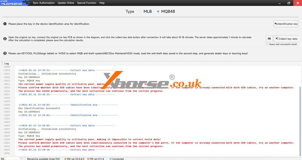302x160 pixels.
Task: Click the step 2 number icon
Action: [x=5, y=39]
